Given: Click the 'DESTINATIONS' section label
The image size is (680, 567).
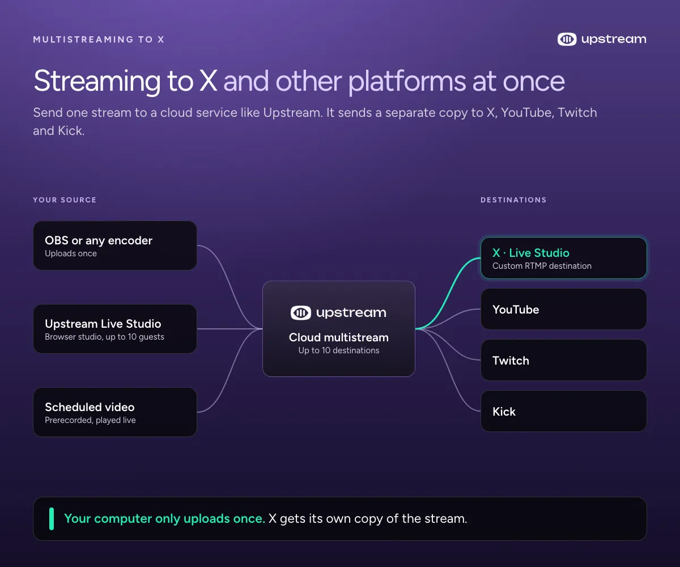Looking at the screenshot, I should (513, 200).
